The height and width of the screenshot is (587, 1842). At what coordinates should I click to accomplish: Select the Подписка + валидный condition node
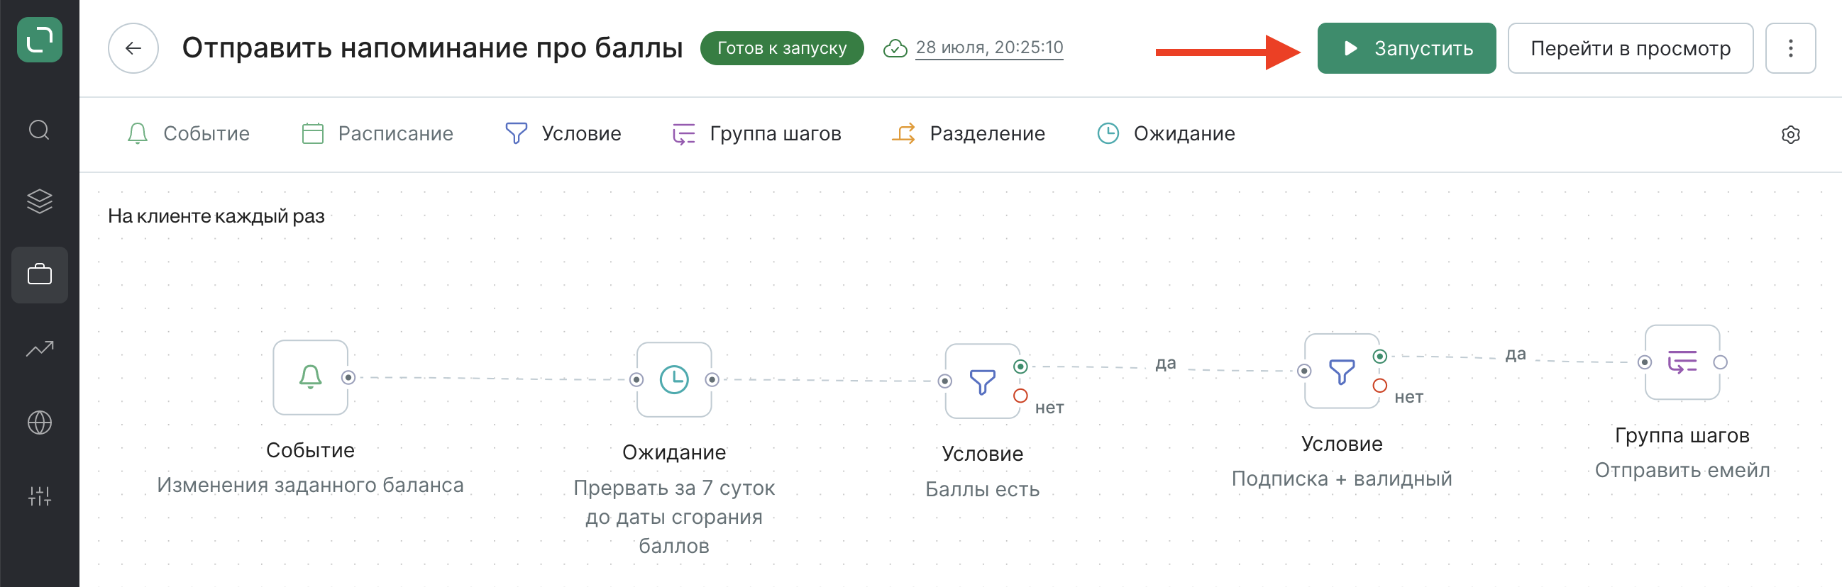pos(1342,371)
